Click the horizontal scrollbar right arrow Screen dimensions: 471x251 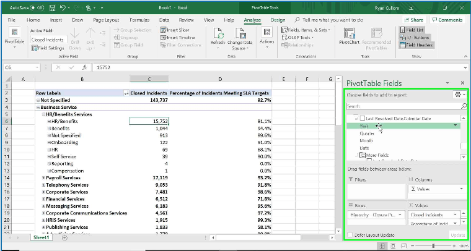coord(332,237)
